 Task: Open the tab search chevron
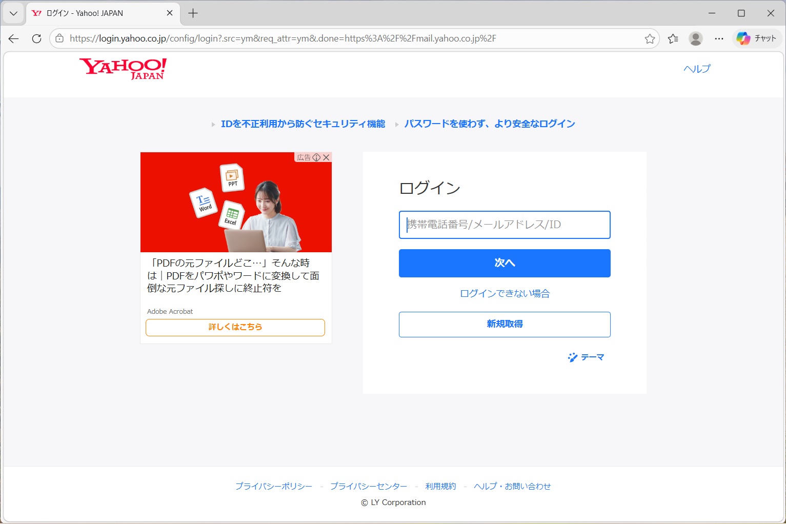pos(13,13)
